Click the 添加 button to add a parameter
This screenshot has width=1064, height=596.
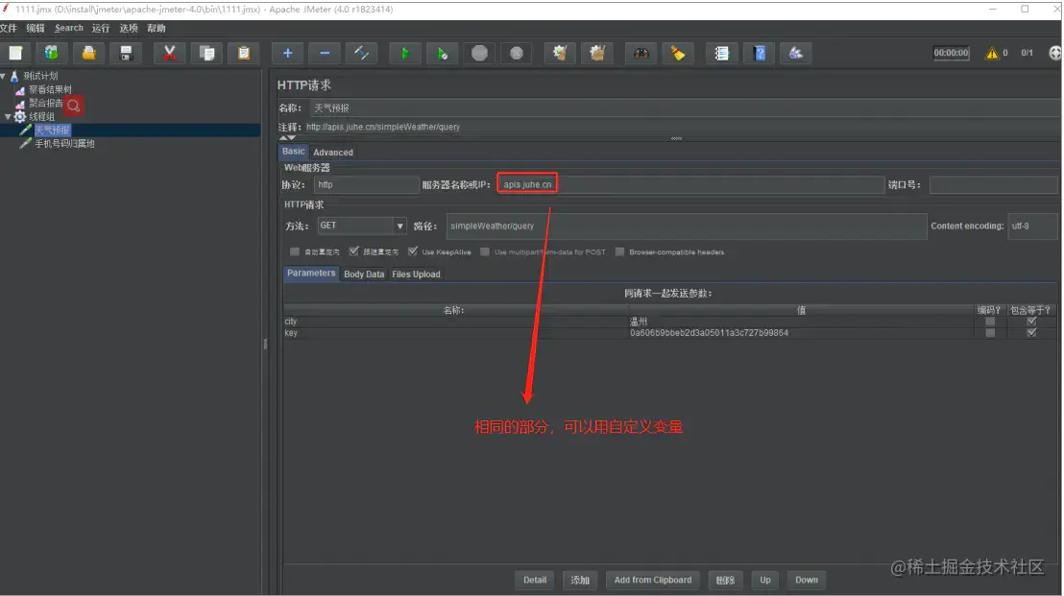(x=579, y=580)
